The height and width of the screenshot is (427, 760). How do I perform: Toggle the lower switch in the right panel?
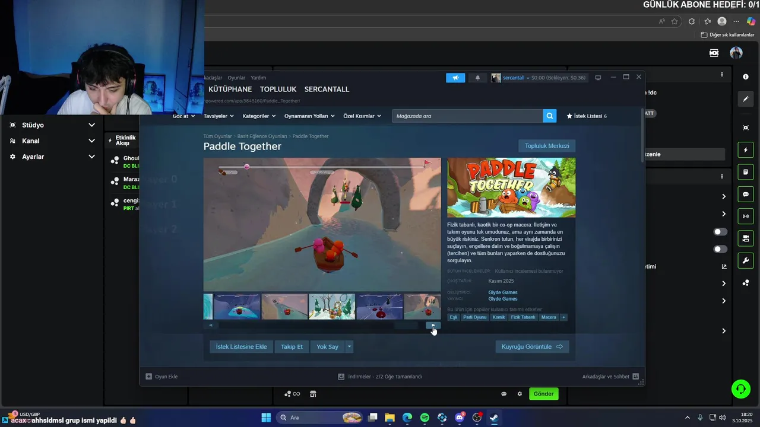720,249
